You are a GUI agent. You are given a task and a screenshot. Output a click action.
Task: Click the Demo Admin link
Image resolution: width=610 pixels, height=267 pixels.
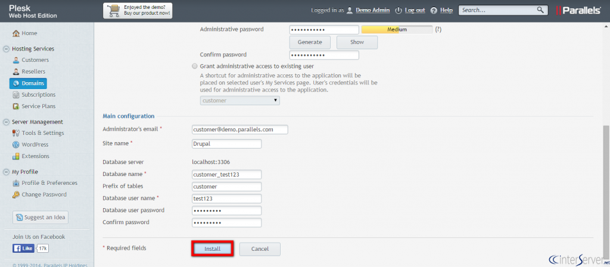[x=373, y=11]
